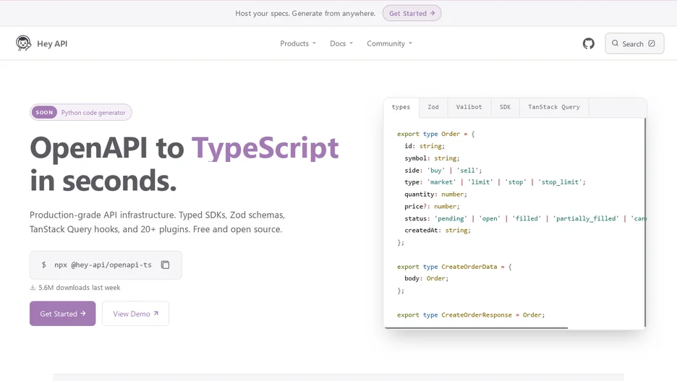This screenshot has height=381, width=677.
Task: Click the slash shortcut icon in Search
Action: click(652, 43)
